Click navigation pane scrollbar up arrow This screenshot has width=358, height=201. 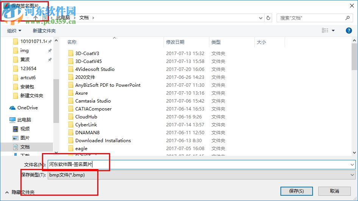(x=56, y=40)
